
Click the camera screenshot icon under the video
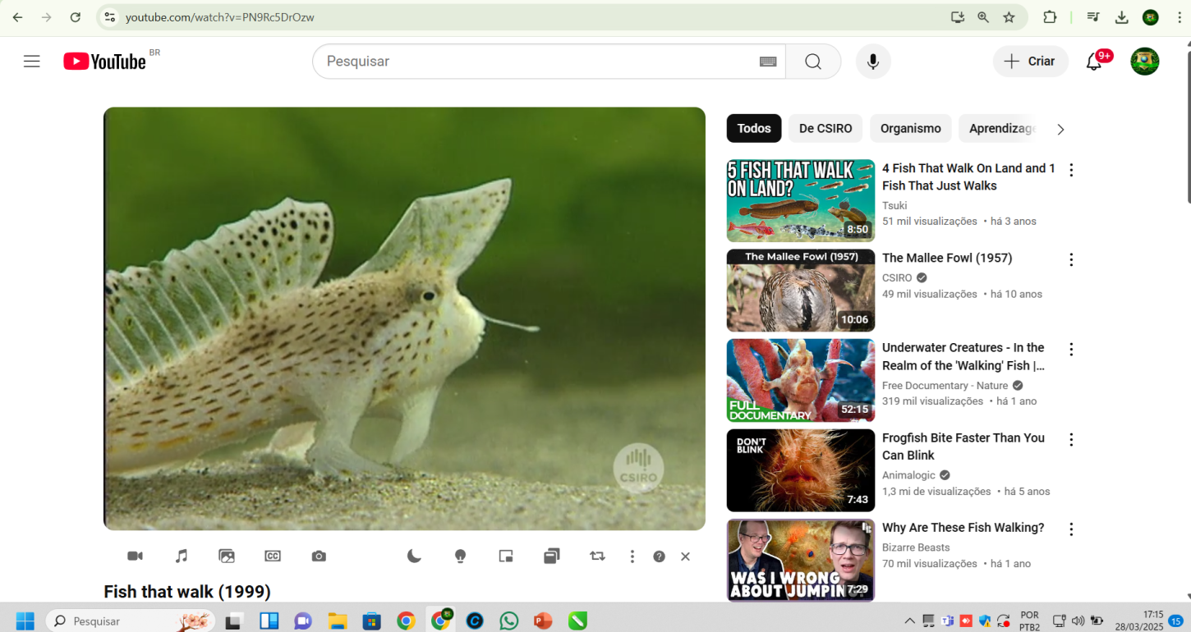[x=319, y=556]
